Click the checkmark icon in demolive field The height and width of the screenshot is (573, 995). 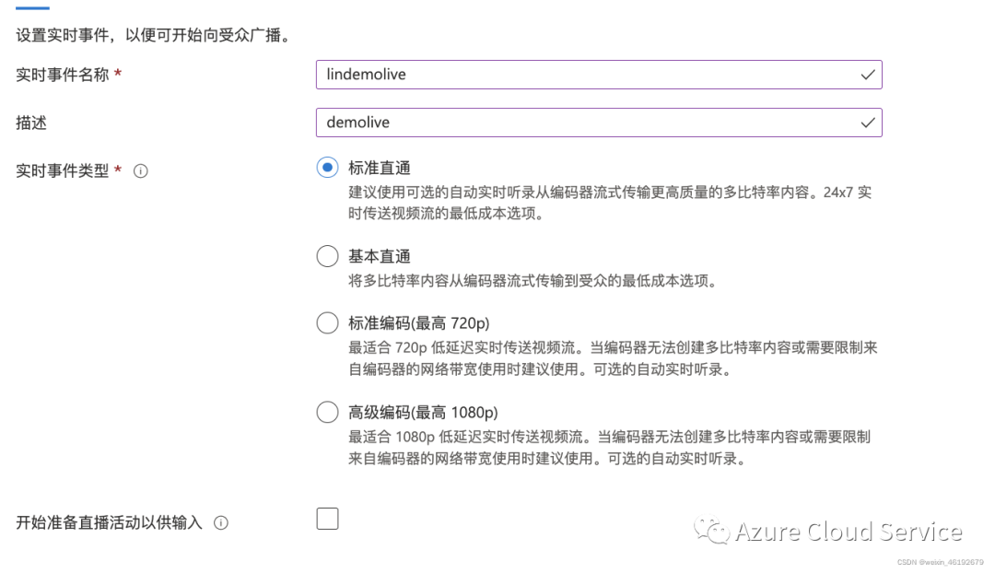867,123
